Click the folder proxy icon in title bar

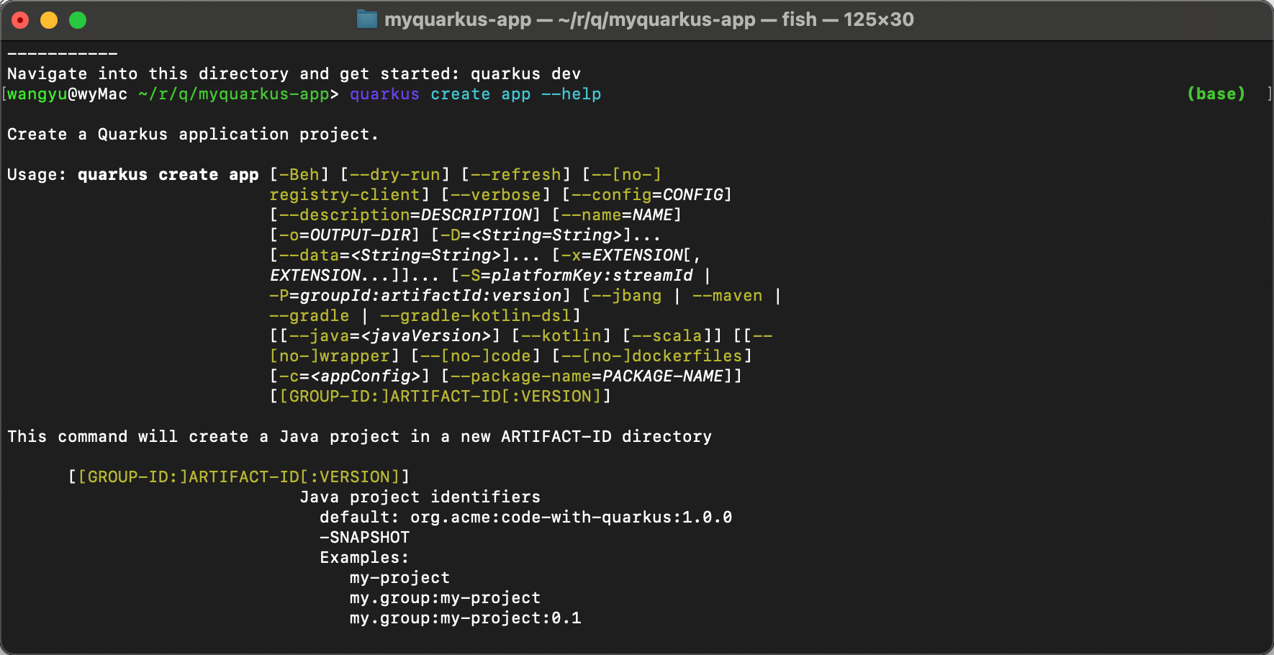[x=366, y=19]
